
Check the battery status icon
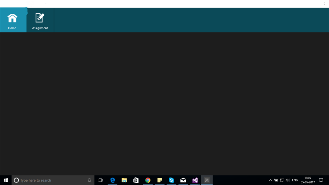click(x=276, y=180)
